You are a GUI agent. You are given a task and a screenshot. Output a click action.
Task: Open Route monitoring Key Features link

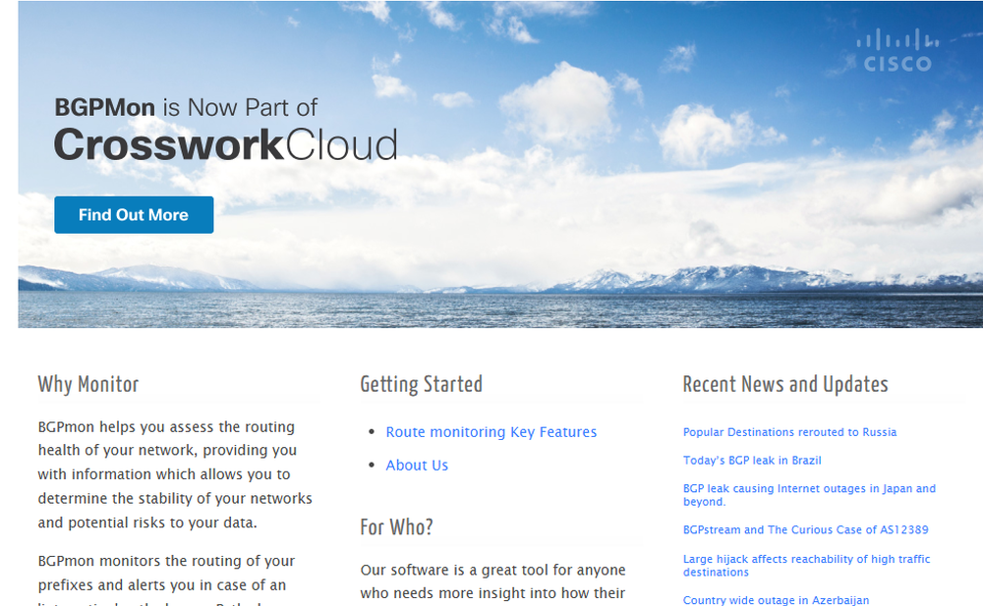491,432
